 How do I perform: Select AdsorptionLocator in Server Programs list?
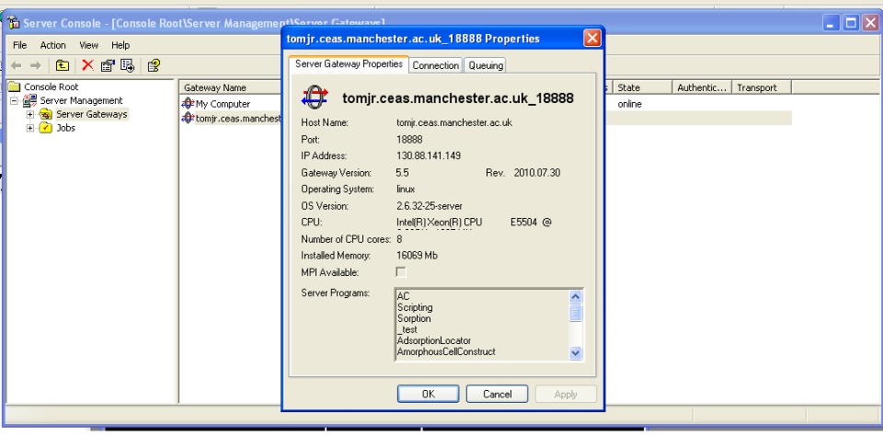433,341
